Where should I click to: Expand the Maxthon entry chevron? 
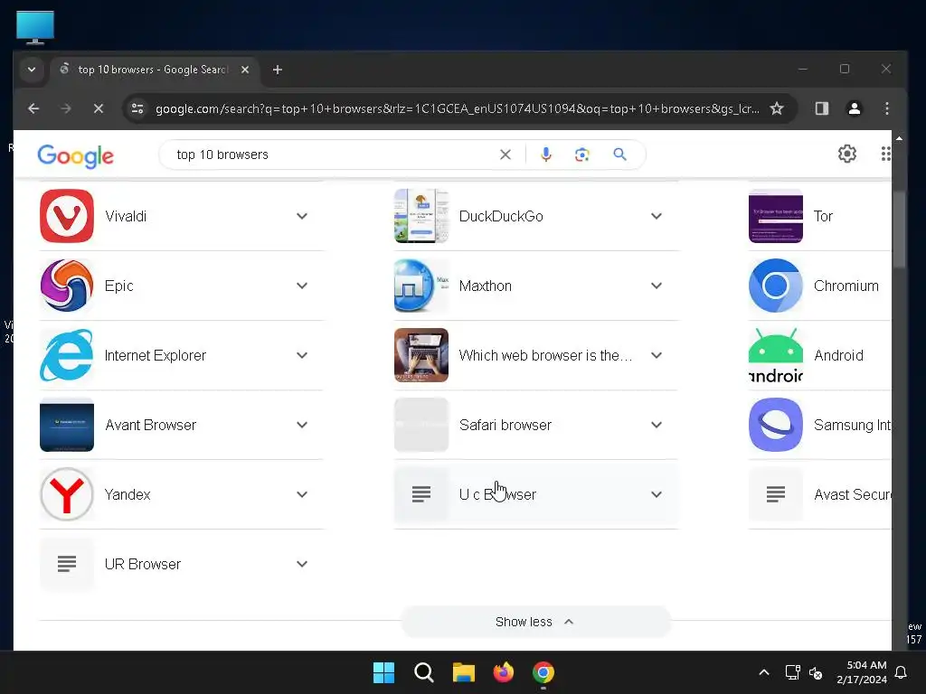coord(657,286)
